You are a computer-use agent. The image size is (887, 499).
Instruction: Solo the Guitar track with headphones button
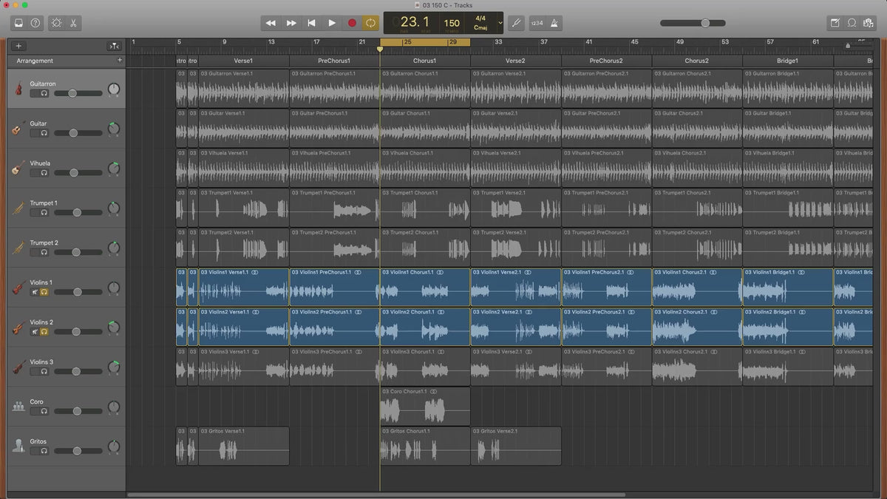[44, 133]
